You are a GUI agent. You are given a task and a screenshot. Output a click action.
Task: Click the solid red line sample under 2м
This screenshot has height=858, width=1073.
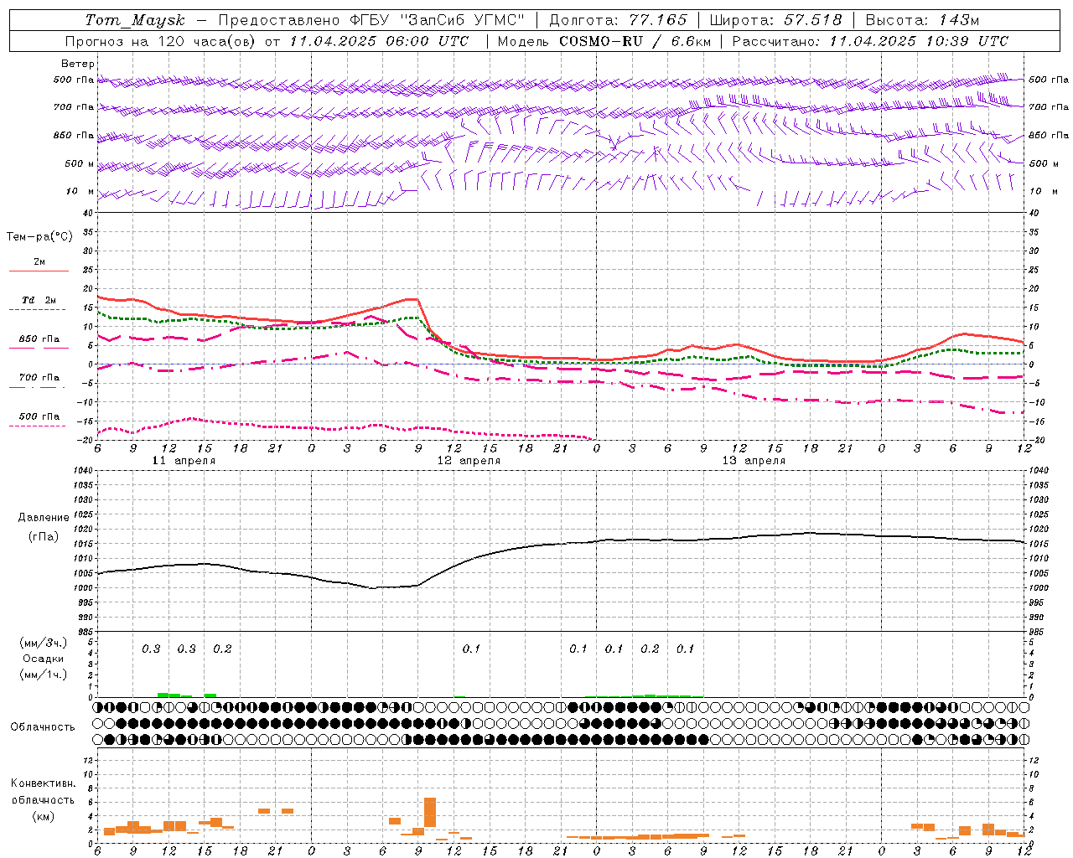[39, 271]
